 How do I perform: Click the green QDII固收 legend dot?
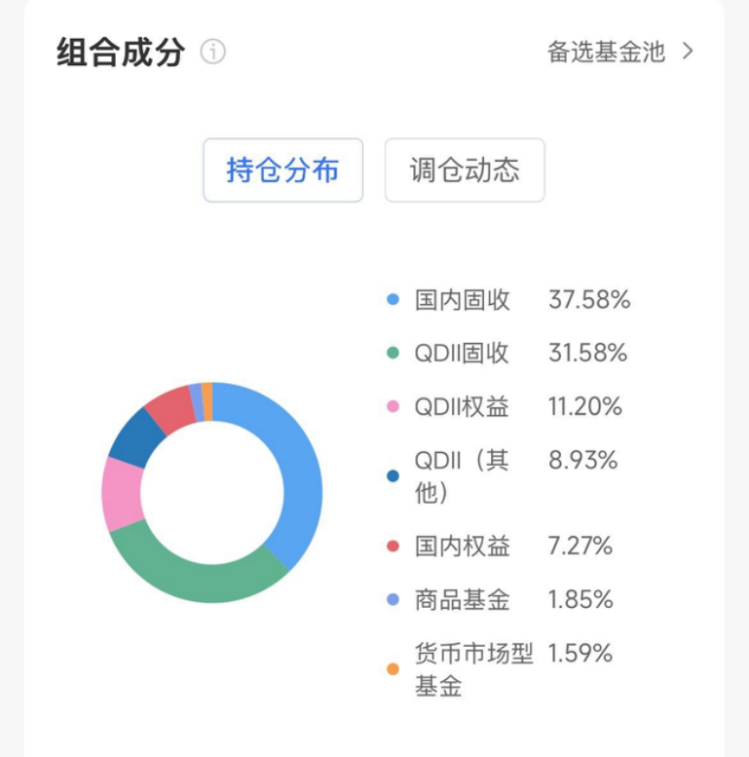393,354
